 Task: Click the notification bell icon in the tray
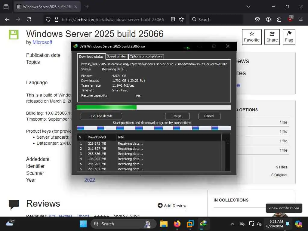pos(288,224)
